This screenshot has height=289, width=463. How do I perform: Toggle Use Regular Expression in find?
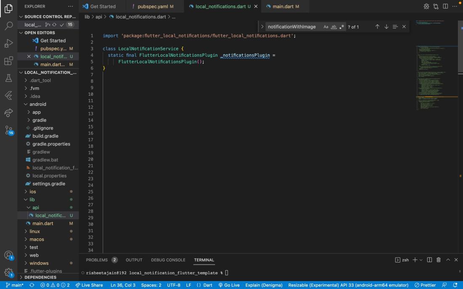[342, 27]
